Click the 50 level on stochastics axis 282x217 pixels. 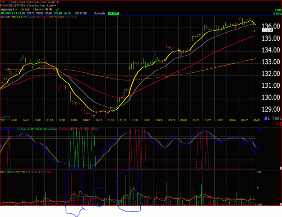259,148
